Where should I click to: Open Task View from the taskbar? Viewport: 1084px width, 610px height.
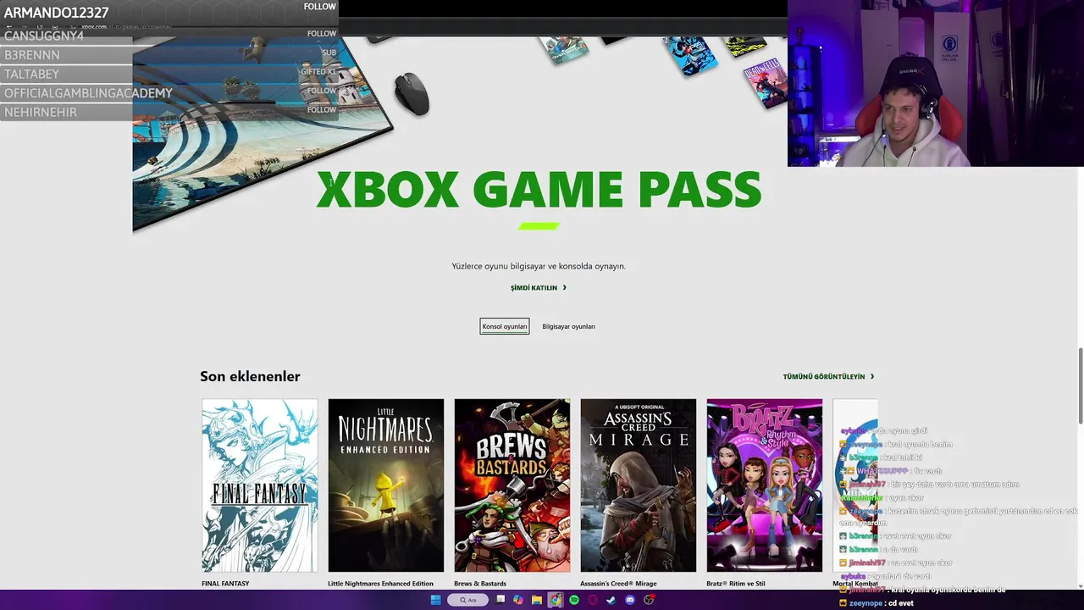[501, 599]
